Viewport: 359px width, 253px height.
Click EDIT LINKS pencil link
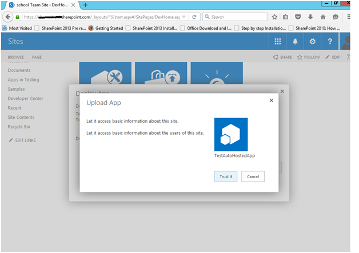22,140
